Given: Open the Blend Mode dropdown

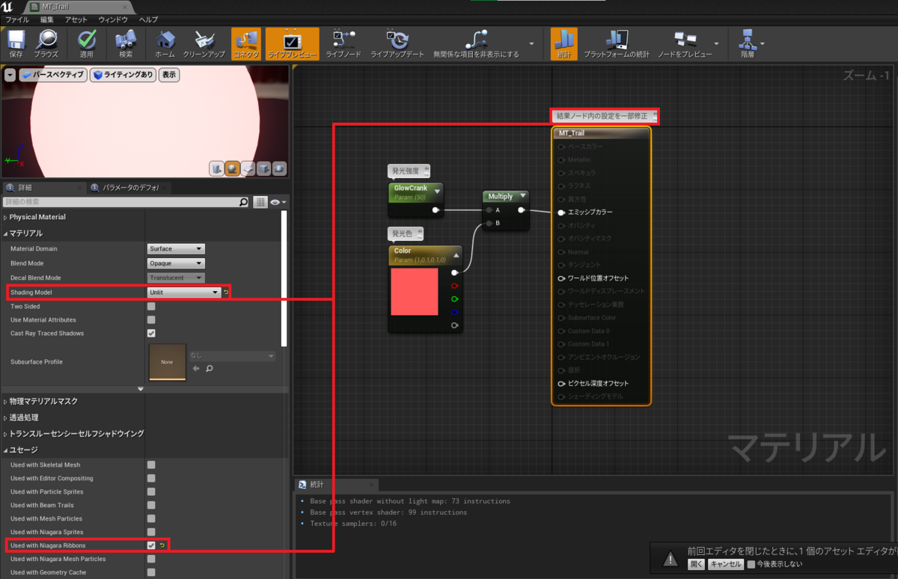Looking at the screenshot, I should [x=176, y=263].
